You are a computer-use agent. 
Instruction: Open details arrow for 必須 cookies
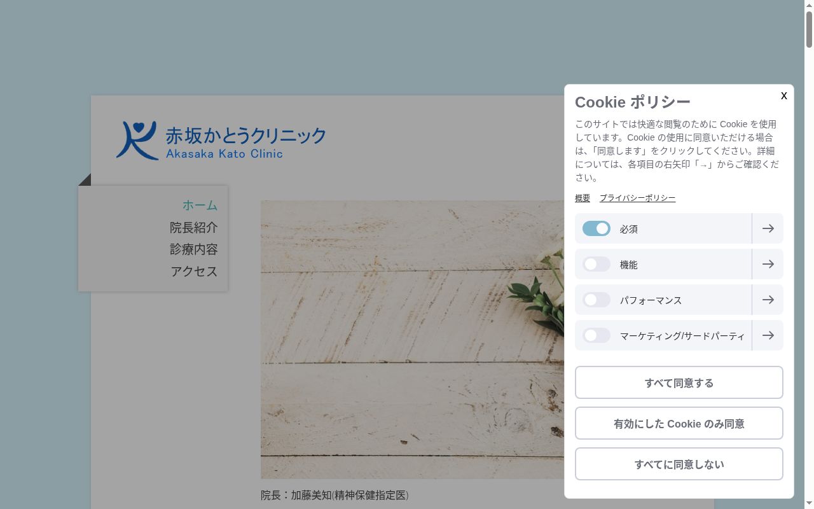click(768, 228)
